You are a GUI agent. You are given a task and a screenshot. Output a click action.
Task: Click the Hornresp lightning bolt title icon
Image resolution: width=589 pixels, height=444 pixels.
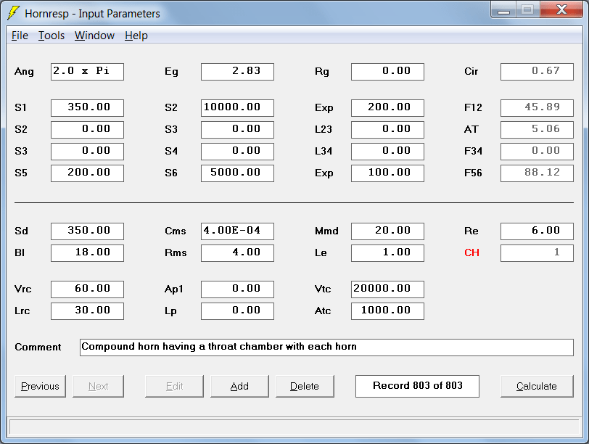13,13
